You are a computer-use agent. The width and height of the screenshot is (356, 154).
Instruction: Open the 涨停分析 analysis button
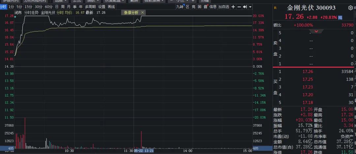132,12
